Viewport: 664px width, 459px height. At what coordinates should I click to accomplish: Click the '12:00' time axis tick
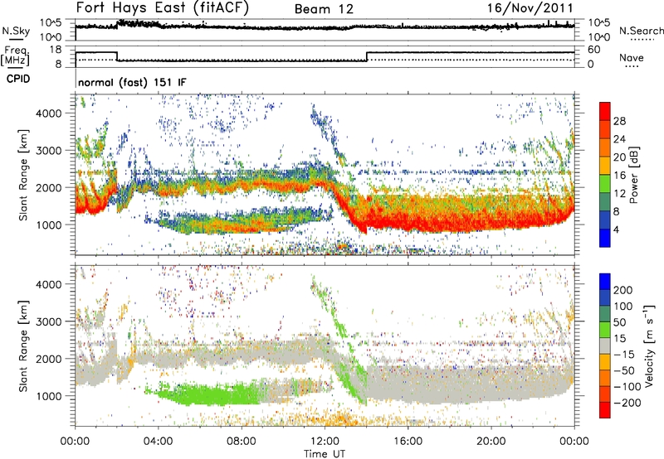325,441
